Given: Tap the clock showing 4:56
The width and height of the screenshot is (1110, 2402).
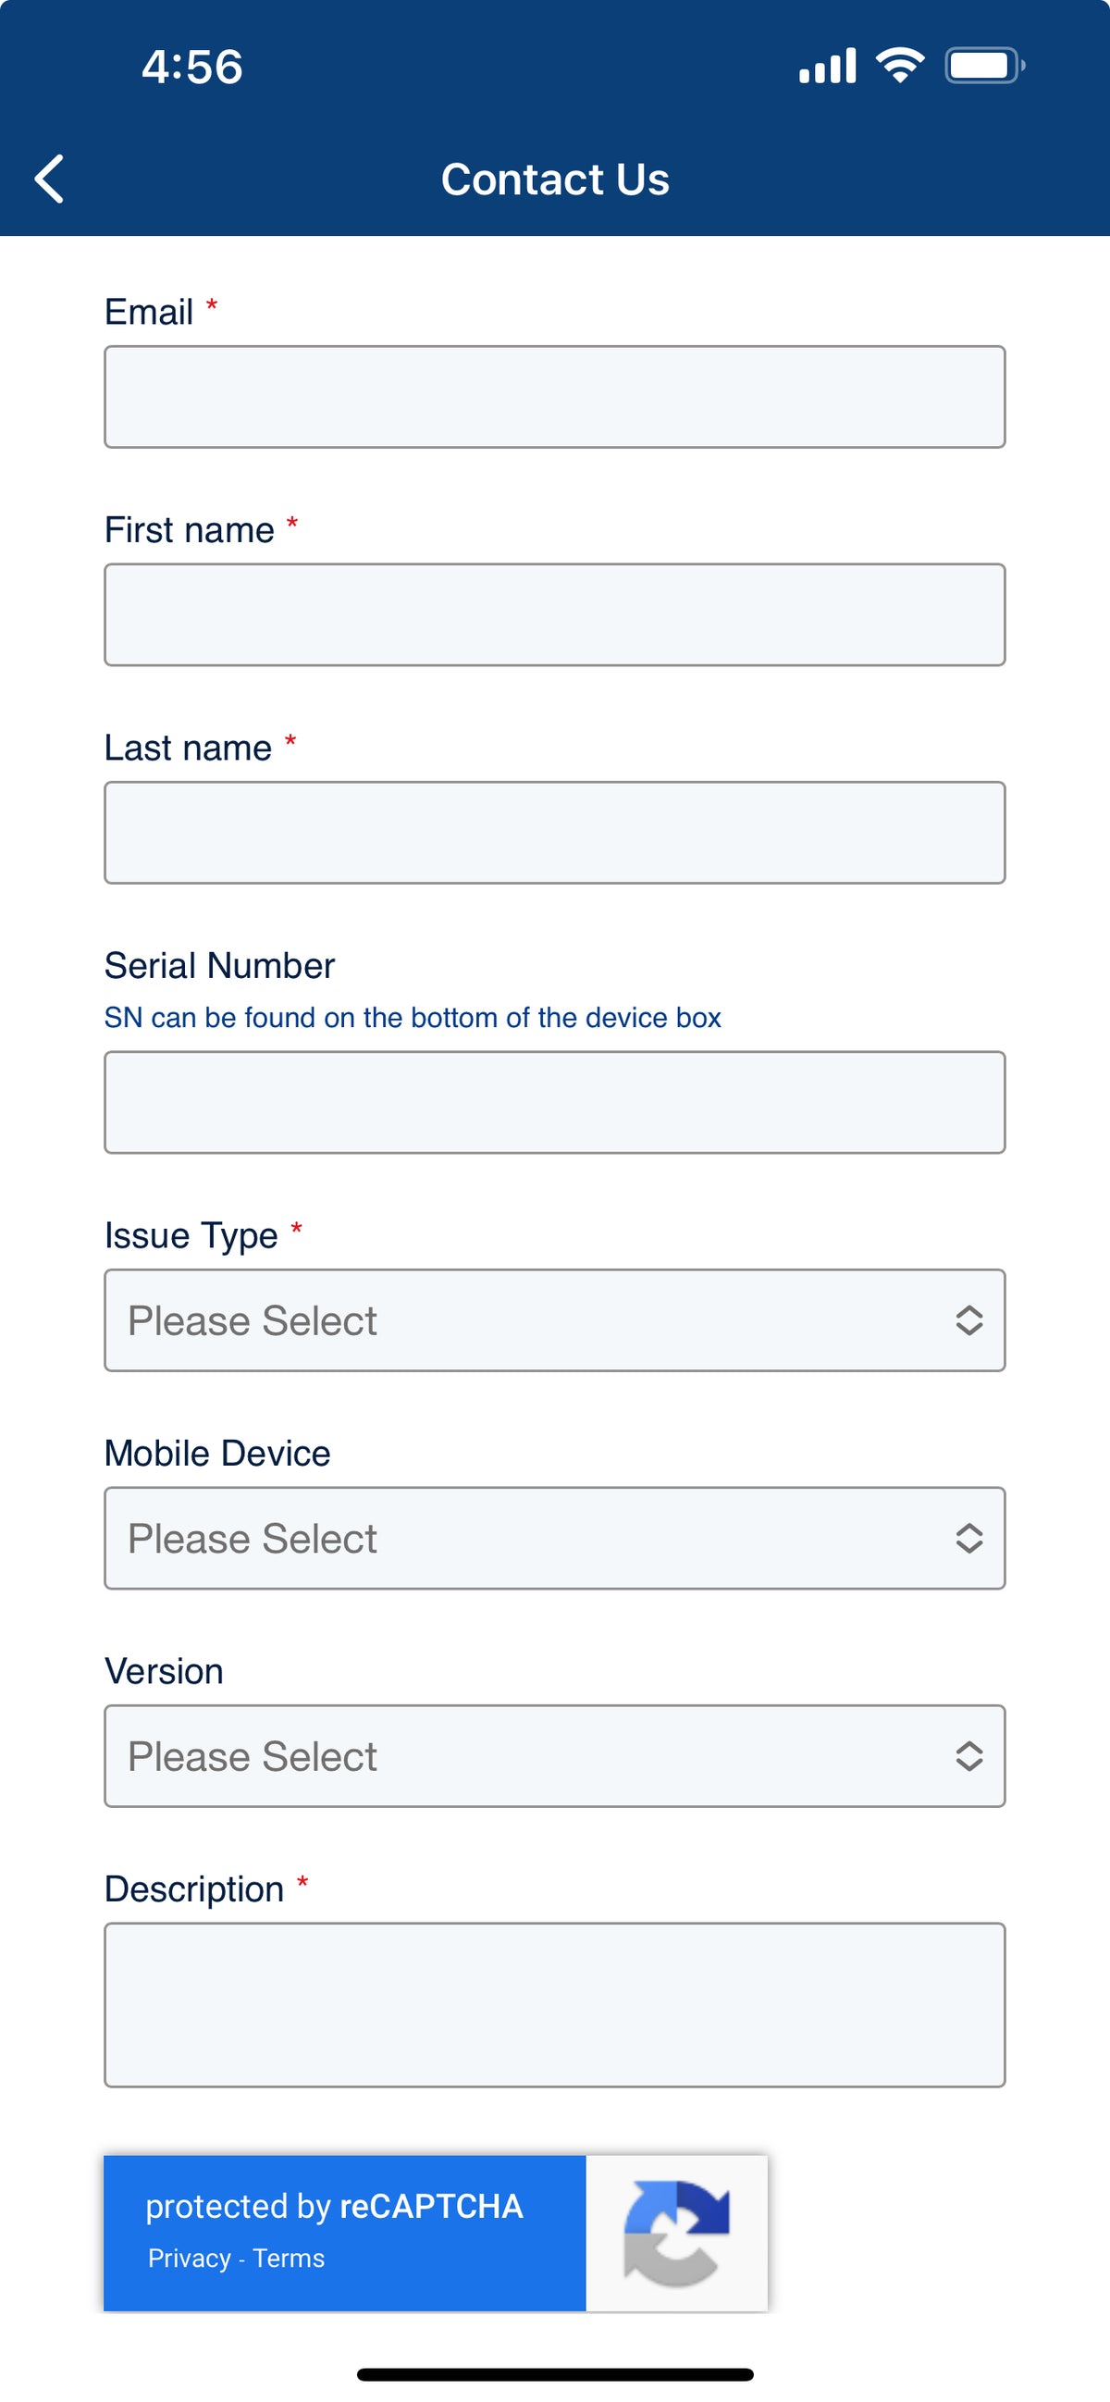Looking at the screenshot, I should [x=192, y=68].
